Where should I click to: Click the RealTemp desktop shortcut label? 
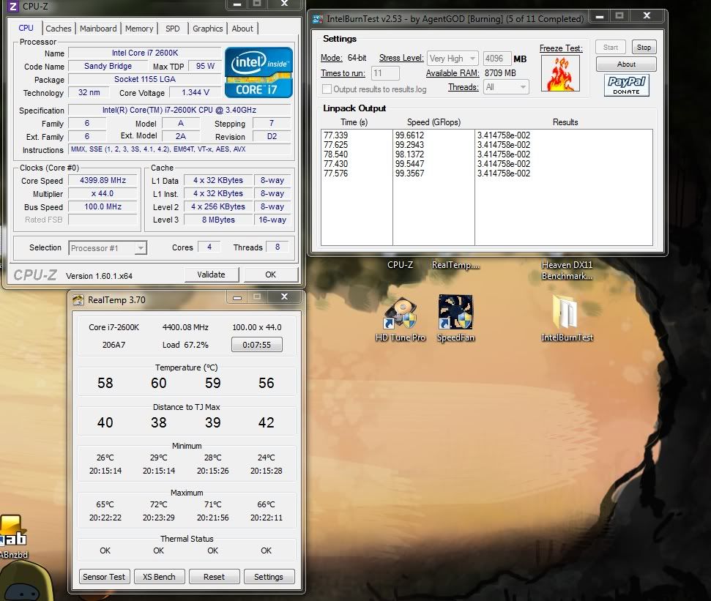(x=455, y=265)
